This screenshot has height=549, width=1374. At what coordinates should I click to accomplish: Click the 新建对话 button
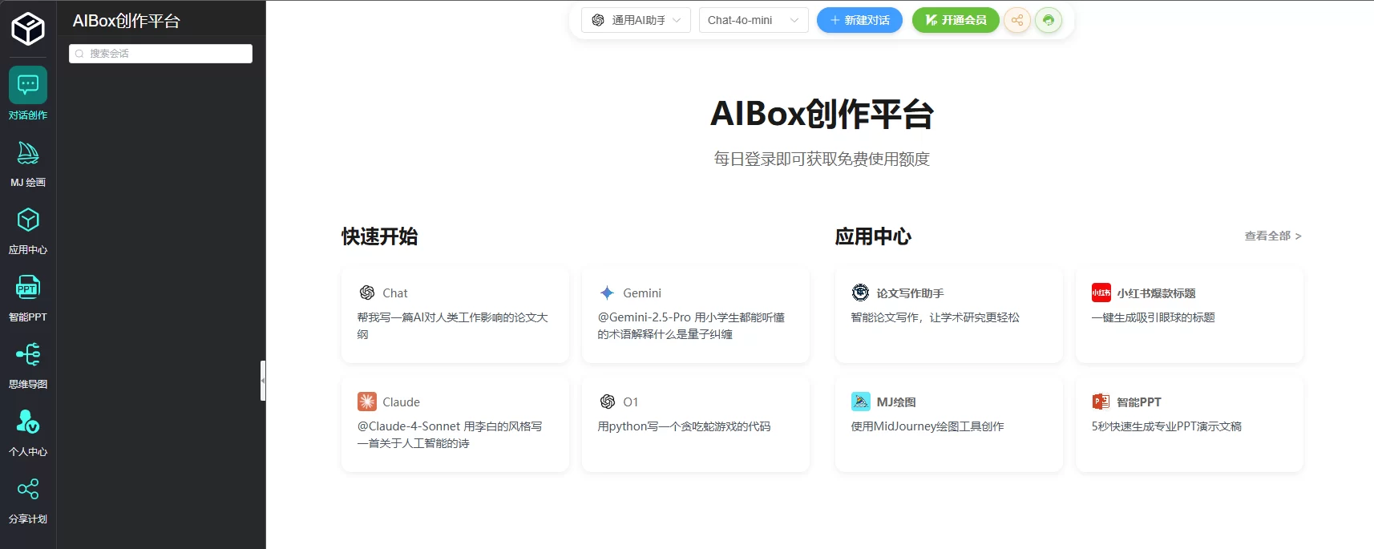coord(859,20)
